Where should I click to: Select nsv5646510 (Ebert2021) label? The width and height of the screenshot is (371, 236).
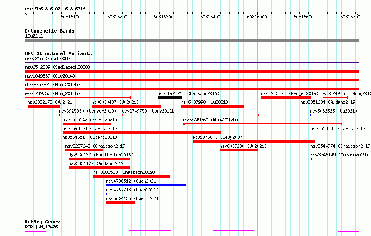(x=90, y=137)
